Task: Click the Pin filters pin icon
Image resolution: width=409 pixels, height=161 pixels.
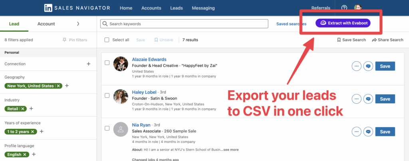Action: click(64, 40)
